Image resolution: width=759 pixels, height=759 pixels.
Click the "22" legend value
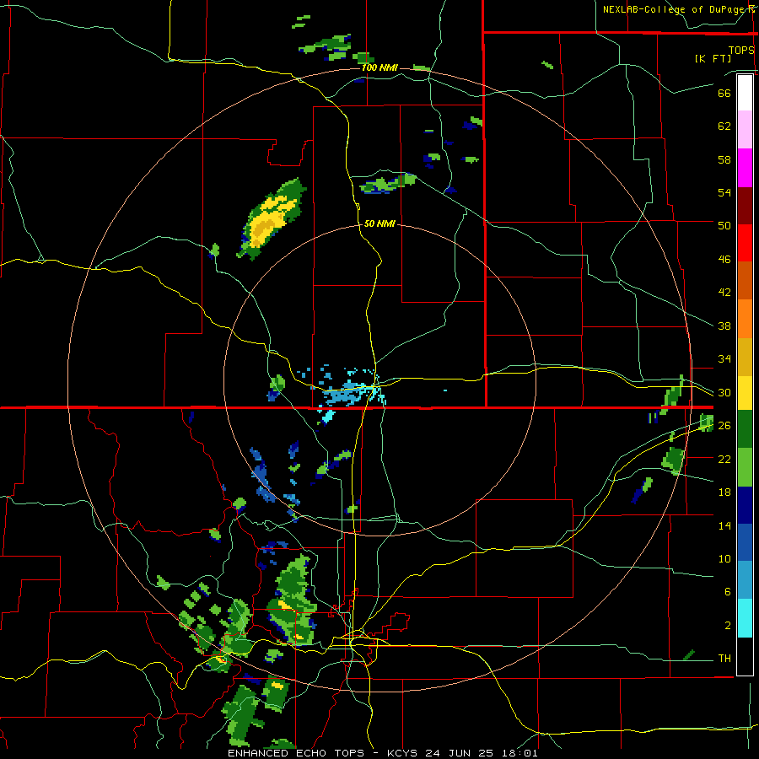tap(724, 459)
